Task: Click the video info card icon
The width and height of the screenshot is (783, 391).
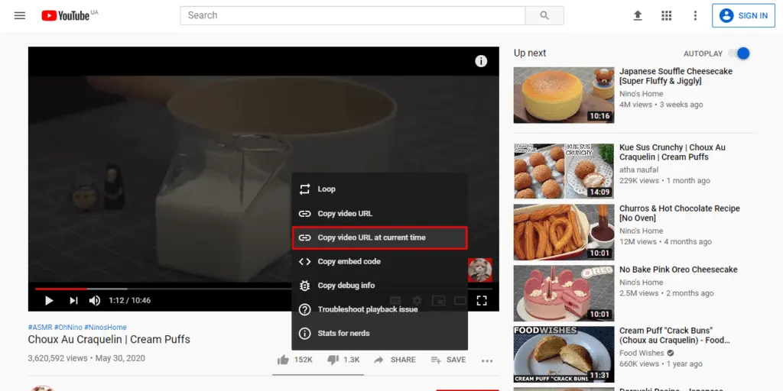Action: pyautogui.click(x=481, y=61)
